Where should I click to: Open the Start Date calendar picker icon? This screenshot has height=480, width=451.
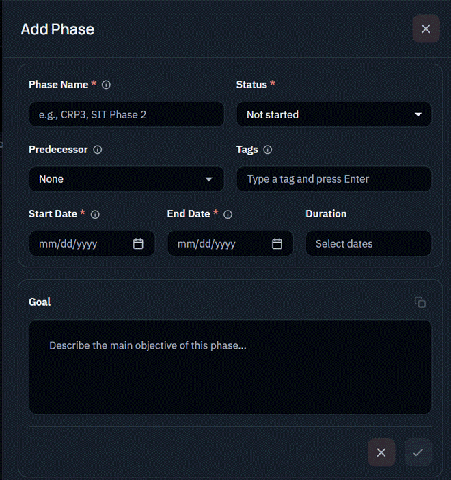[x=138, y=243]
